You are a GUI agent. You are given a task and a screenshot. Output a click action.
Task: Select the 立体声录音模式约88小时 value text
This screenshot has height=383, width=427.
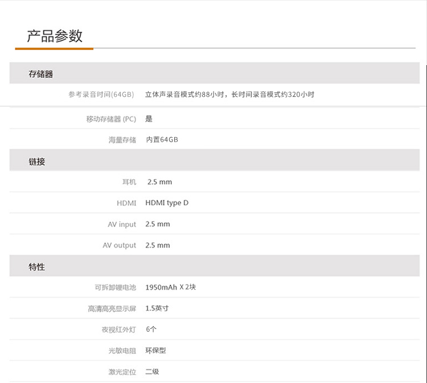click(186, 94)
